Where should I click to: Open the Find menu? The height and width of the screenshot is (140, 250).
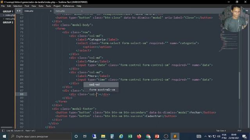pyautogui.click(x=27, y=6)
